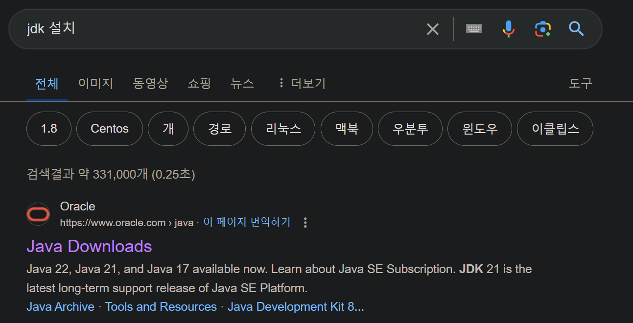Open the Oracle result's three-dot options
Image resolution: width=633 pixels, height=323 pixels.
point(305,223)
